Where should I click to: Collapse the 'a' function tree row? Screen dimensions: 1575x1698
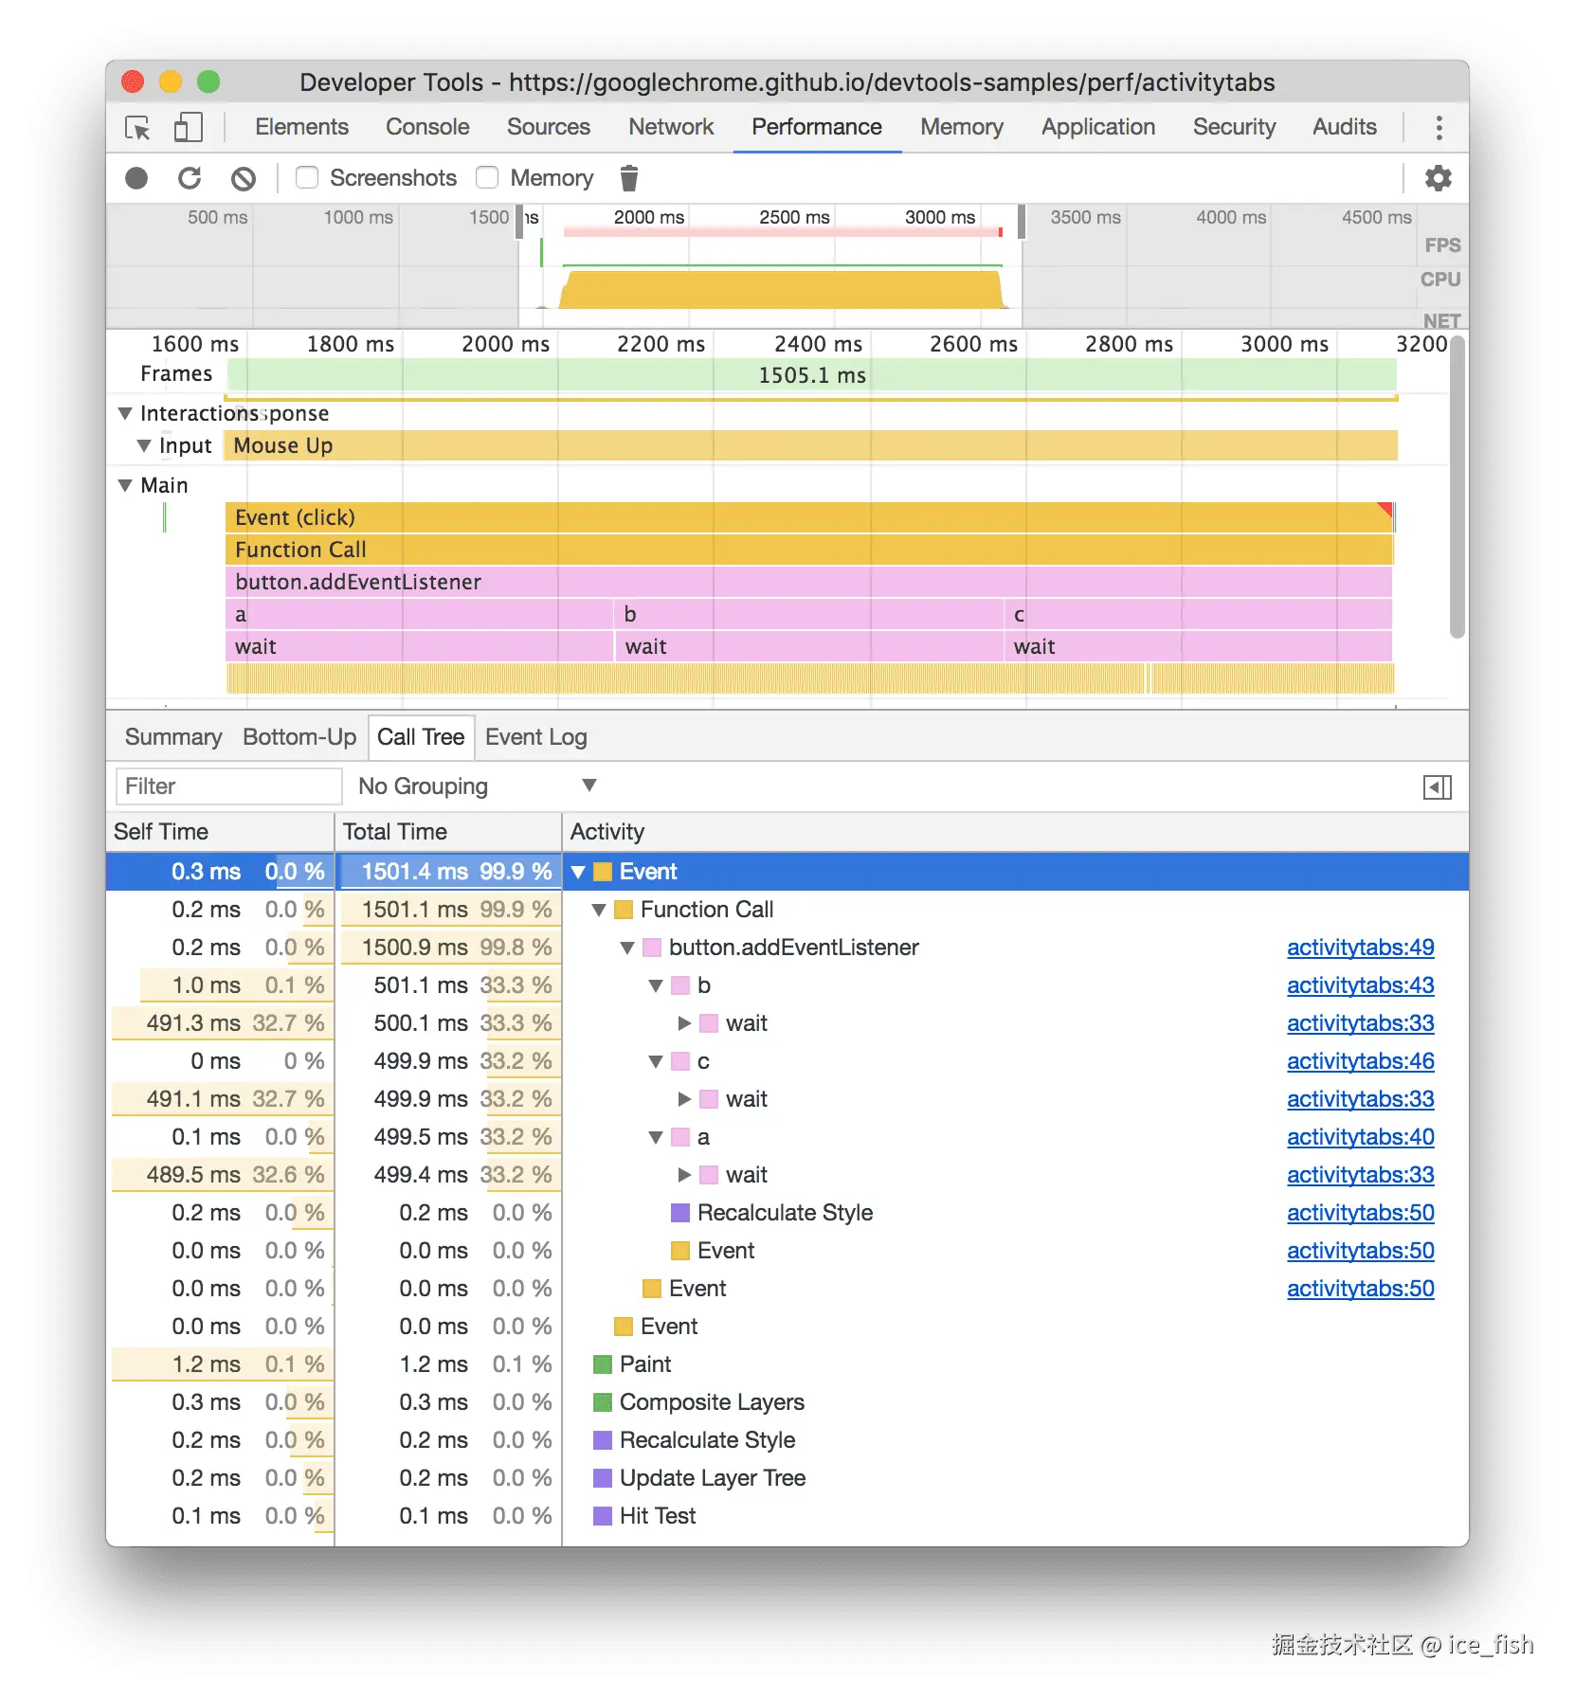click(656, 1137)
